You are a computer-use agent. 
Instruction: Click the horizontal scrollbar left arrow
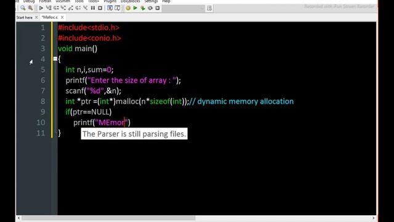19,218
